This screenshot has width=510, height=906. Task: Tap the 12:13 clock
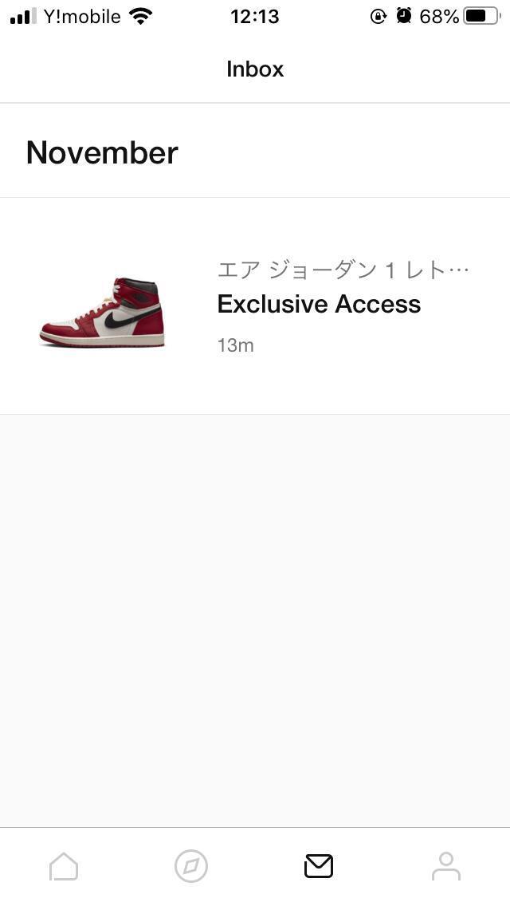(255, 16)
